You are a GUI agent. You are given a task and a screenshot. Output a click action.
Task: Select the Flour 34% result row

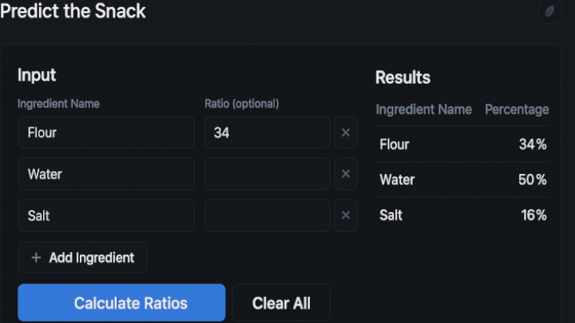pos(462,144)
